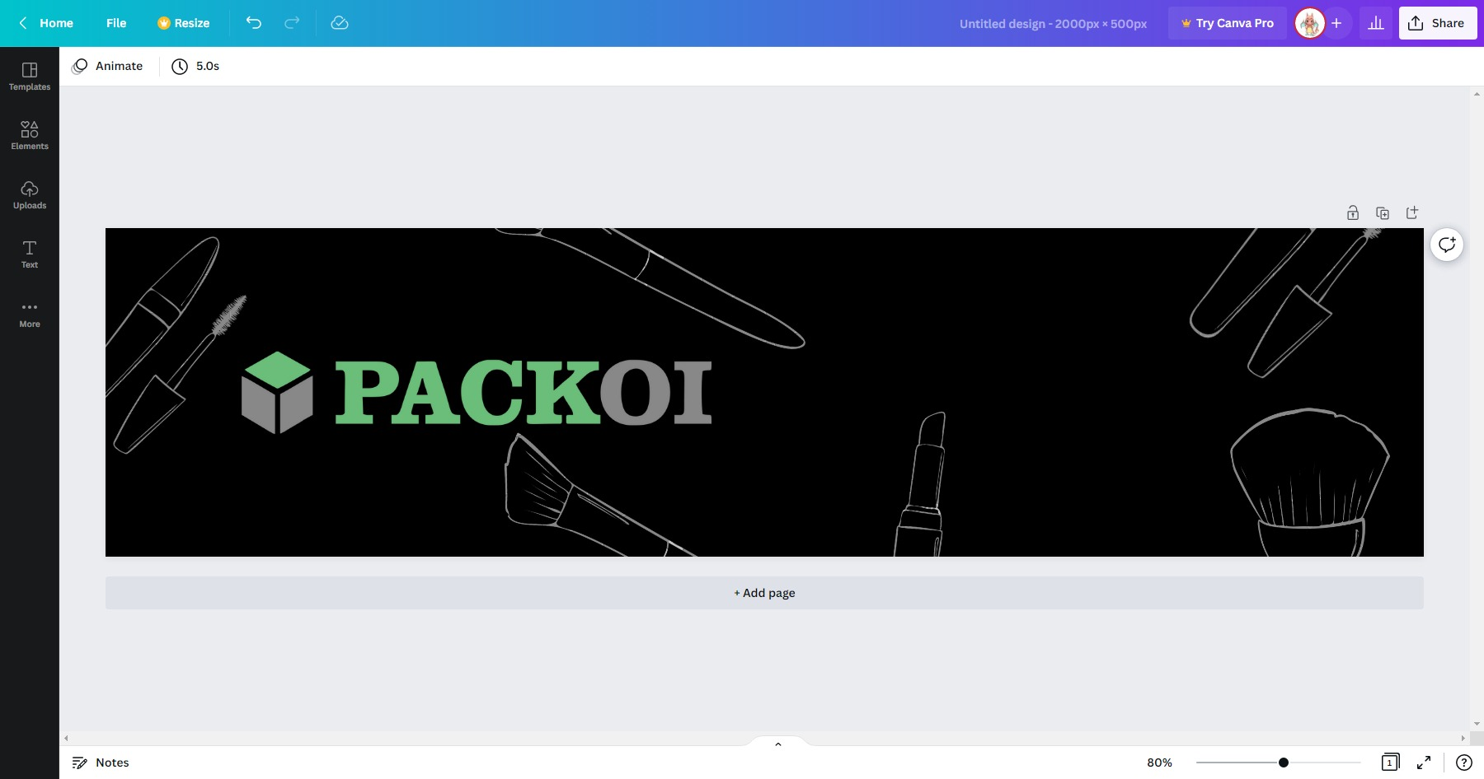Add collaborators with plus icon
Image resolution: width=1484 pixels, height=779 pixels.
pyautogui.click(x=1336, y=23)
